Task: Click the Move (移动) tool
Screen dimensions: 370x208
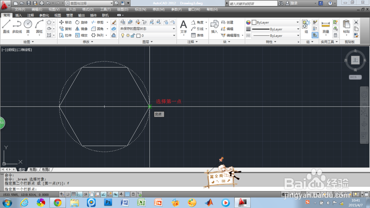Action: [65, 22]
